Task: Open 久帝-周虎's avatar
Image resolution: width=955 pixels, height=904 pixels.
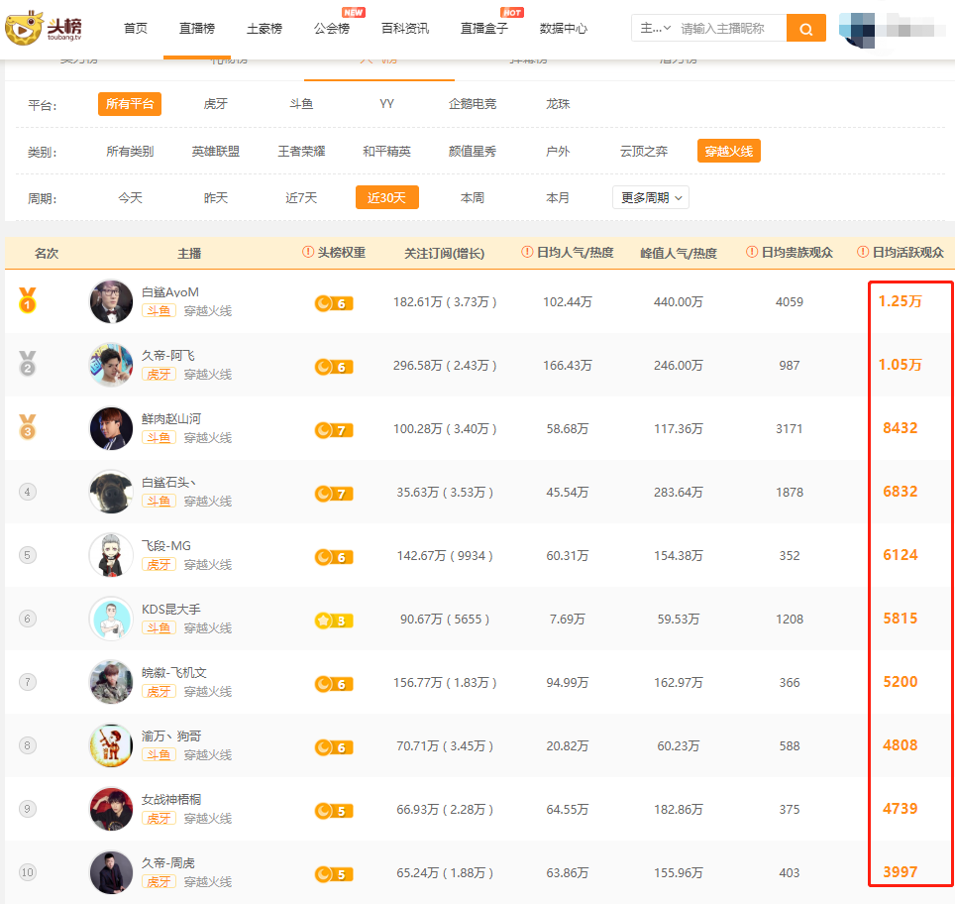Action: coord(111,871)
